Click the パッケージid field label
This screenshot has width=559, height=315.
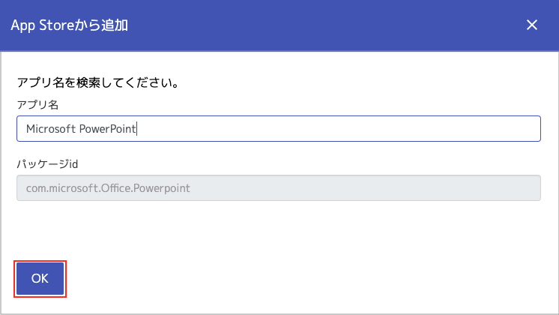click(x=47, y=164)
